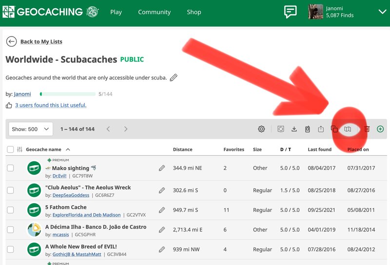Open the Show: 500 dropdown

tap(31, 129)
